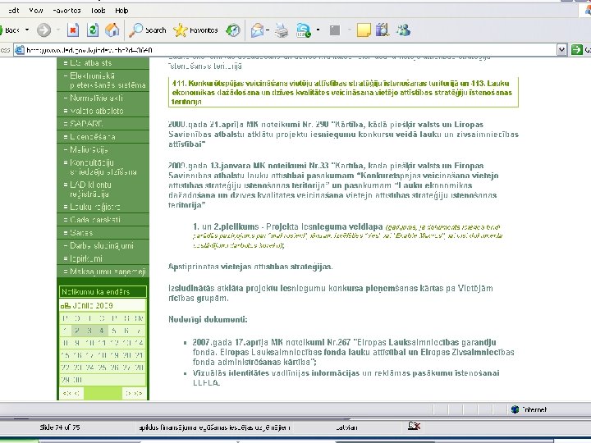Click the Internet zone status bar indicator

tap(529, 409)
